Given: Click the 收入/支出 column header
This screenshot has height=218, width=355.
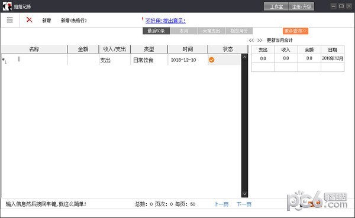Looking at the screenshot, I should [x=115, y=49].
